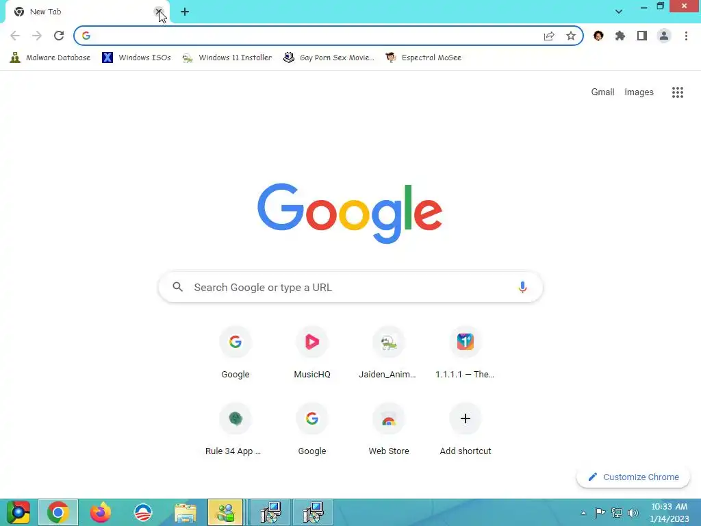The width and height of the screenshot is (701, 526).
Task: Open the Start menu orb in taskbar
Action: [18, 512]
